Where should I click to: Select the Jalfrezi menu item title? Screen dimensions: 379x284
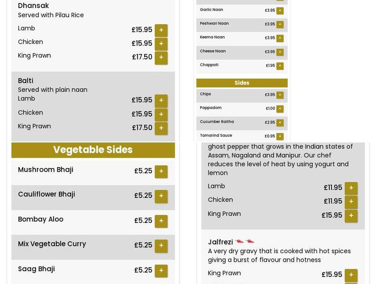[x=220, y=242]
